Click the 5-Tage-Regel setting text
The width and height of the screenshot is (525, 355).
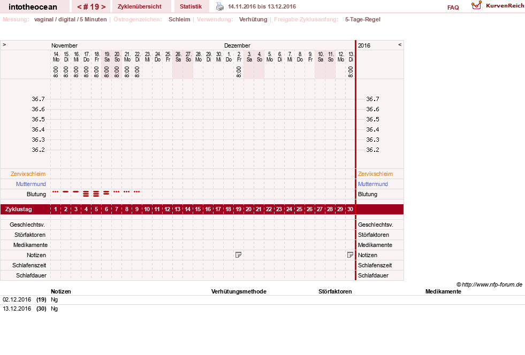363,19
